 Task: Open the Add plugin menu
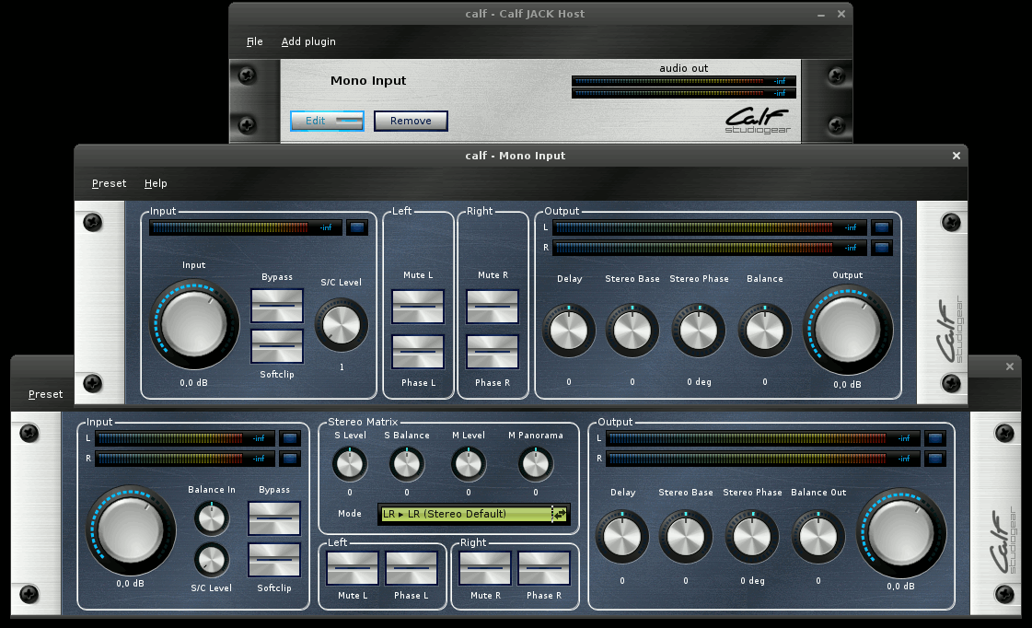[308, 41]
